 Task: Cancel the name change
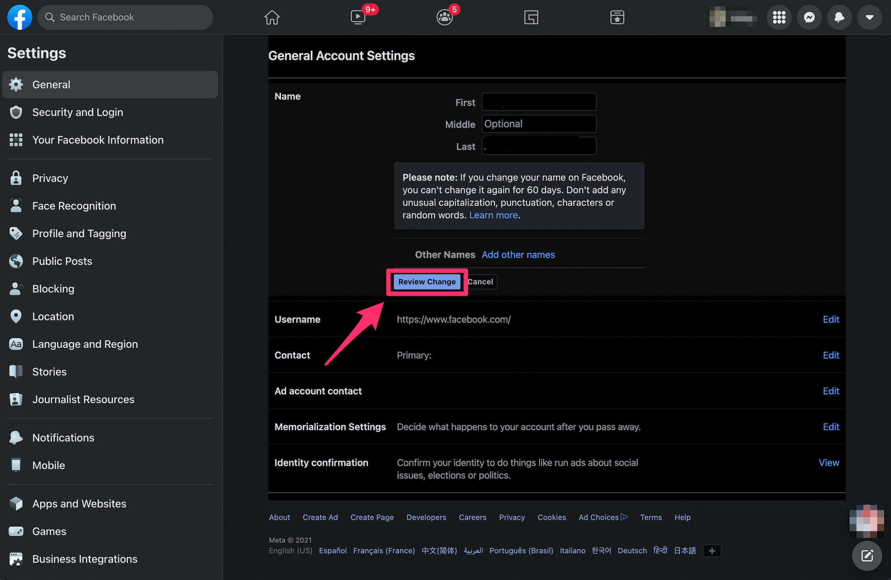(x=481, y=282)
